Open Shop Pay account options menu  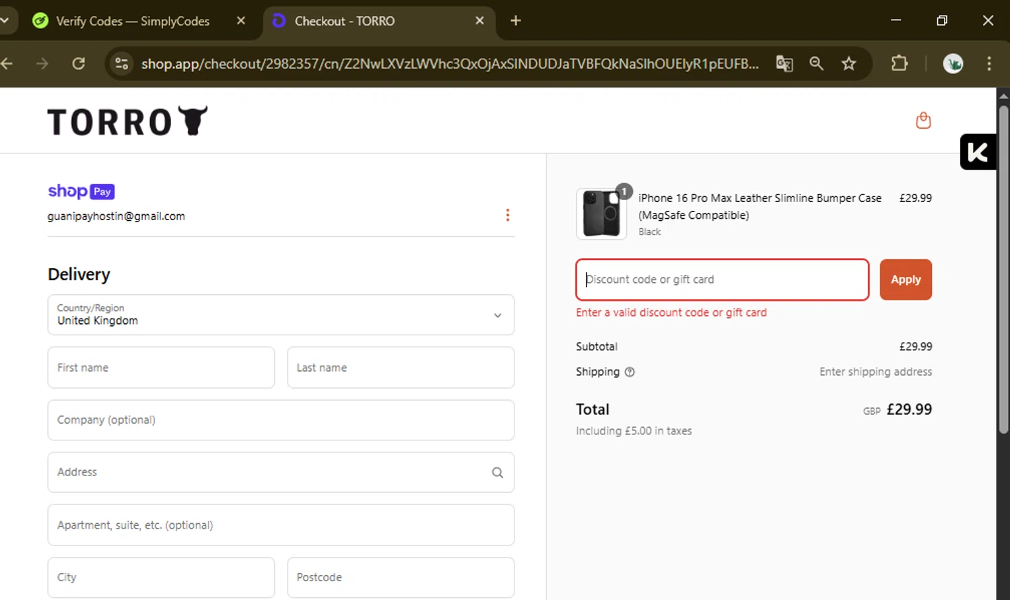(x=508, y=215)
